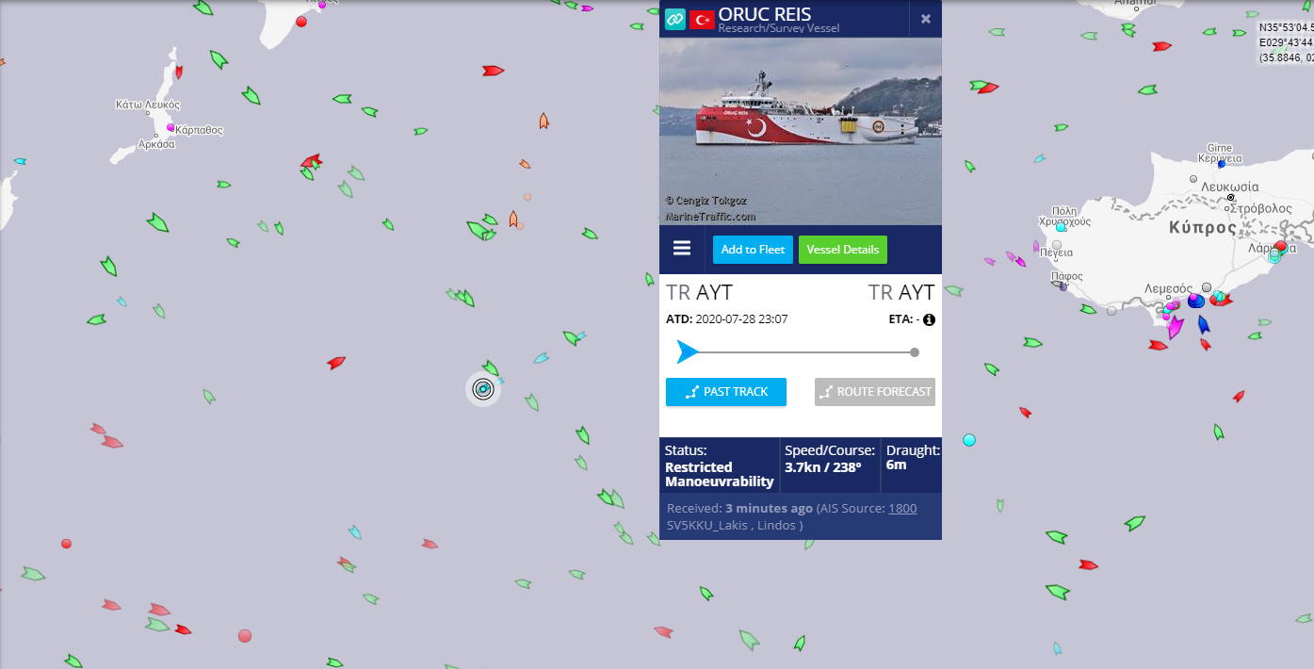Open AIS source 1800 link
Viewport: 1314px width, 669px height.
(x=902, y=509)
